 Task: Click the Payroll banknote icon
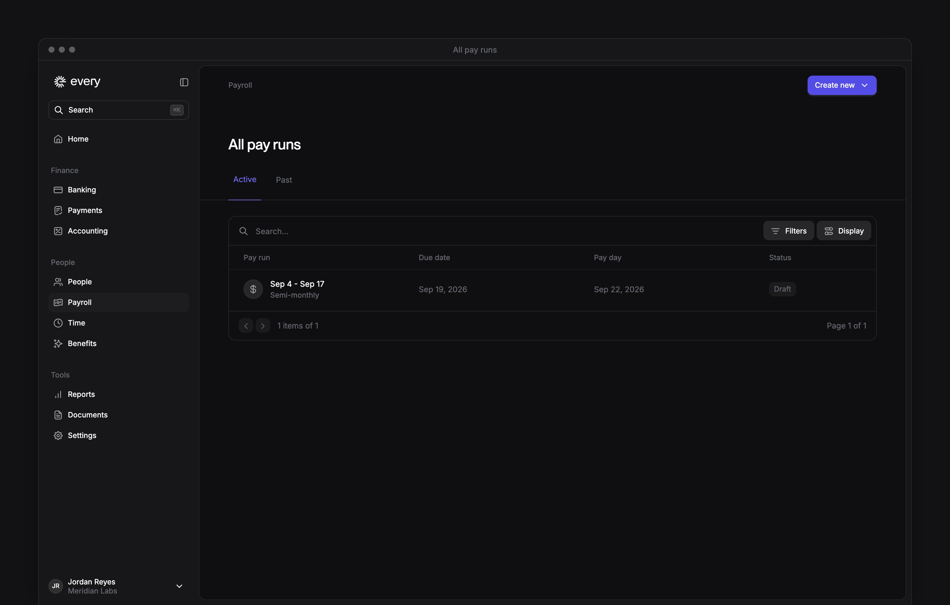[58, 302]
